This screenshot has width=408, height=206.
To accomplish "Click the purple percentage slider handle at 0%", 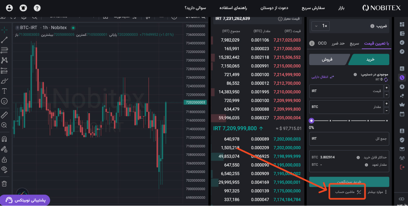I will 311,121.
